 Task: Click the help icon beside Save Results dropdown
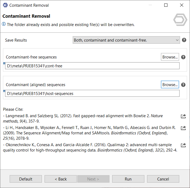pyautogui.click(x=184, y=40)
